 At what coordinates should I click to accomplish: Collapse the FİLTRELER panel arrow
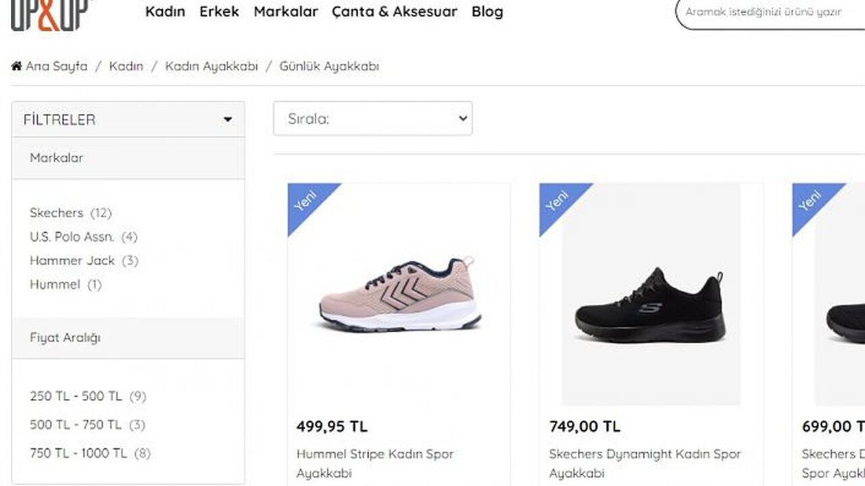click(x=228, y=119)
